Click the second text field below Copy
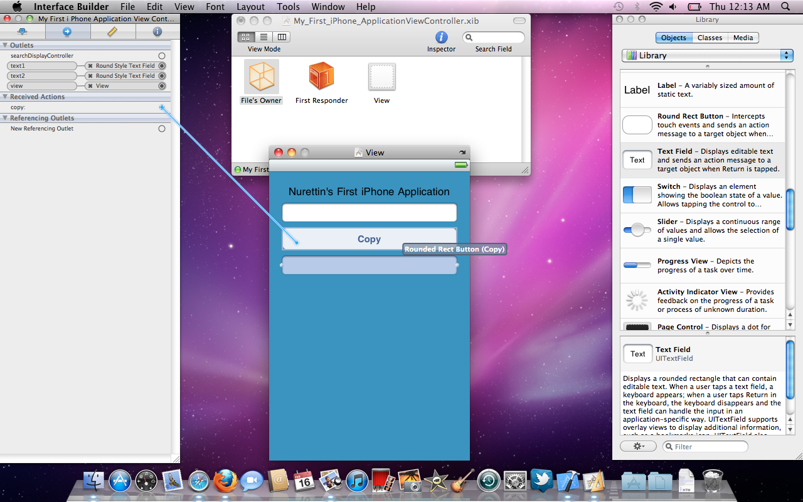This screenshot has width=803, height=502. pyautogui.click(x=370, y=265)
